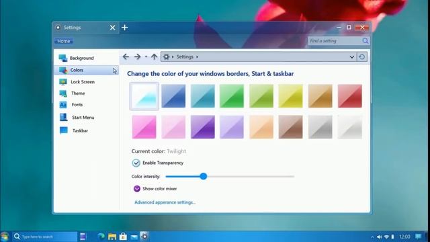Click the Start Menu icon in sidebar
The image size is (430, 242).
click(x=63, y=117)
